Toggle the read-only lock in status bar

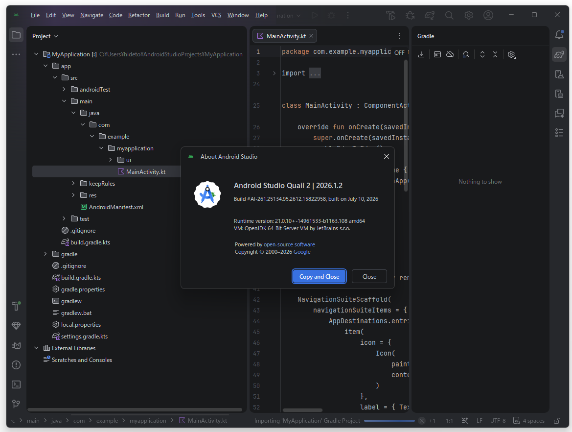click(x=557, y=421)
